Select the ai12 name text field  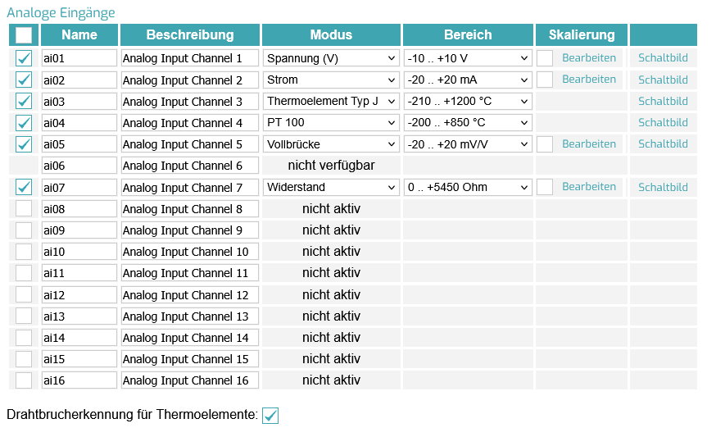tap(79, 295)
